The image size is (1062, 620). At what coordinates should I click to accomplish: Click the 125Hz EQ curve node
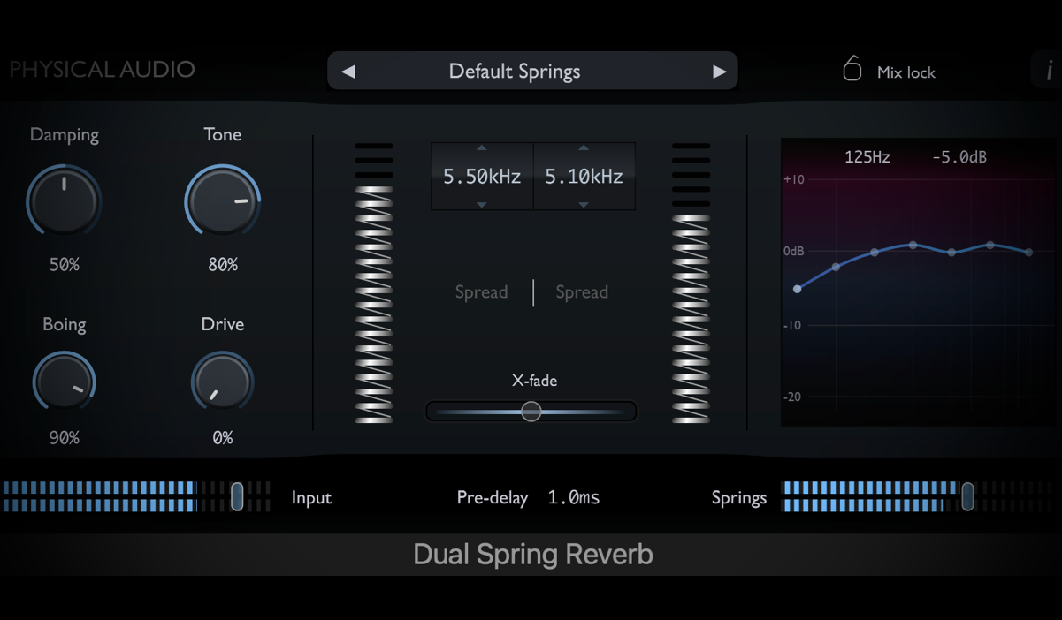coord(798,288)
